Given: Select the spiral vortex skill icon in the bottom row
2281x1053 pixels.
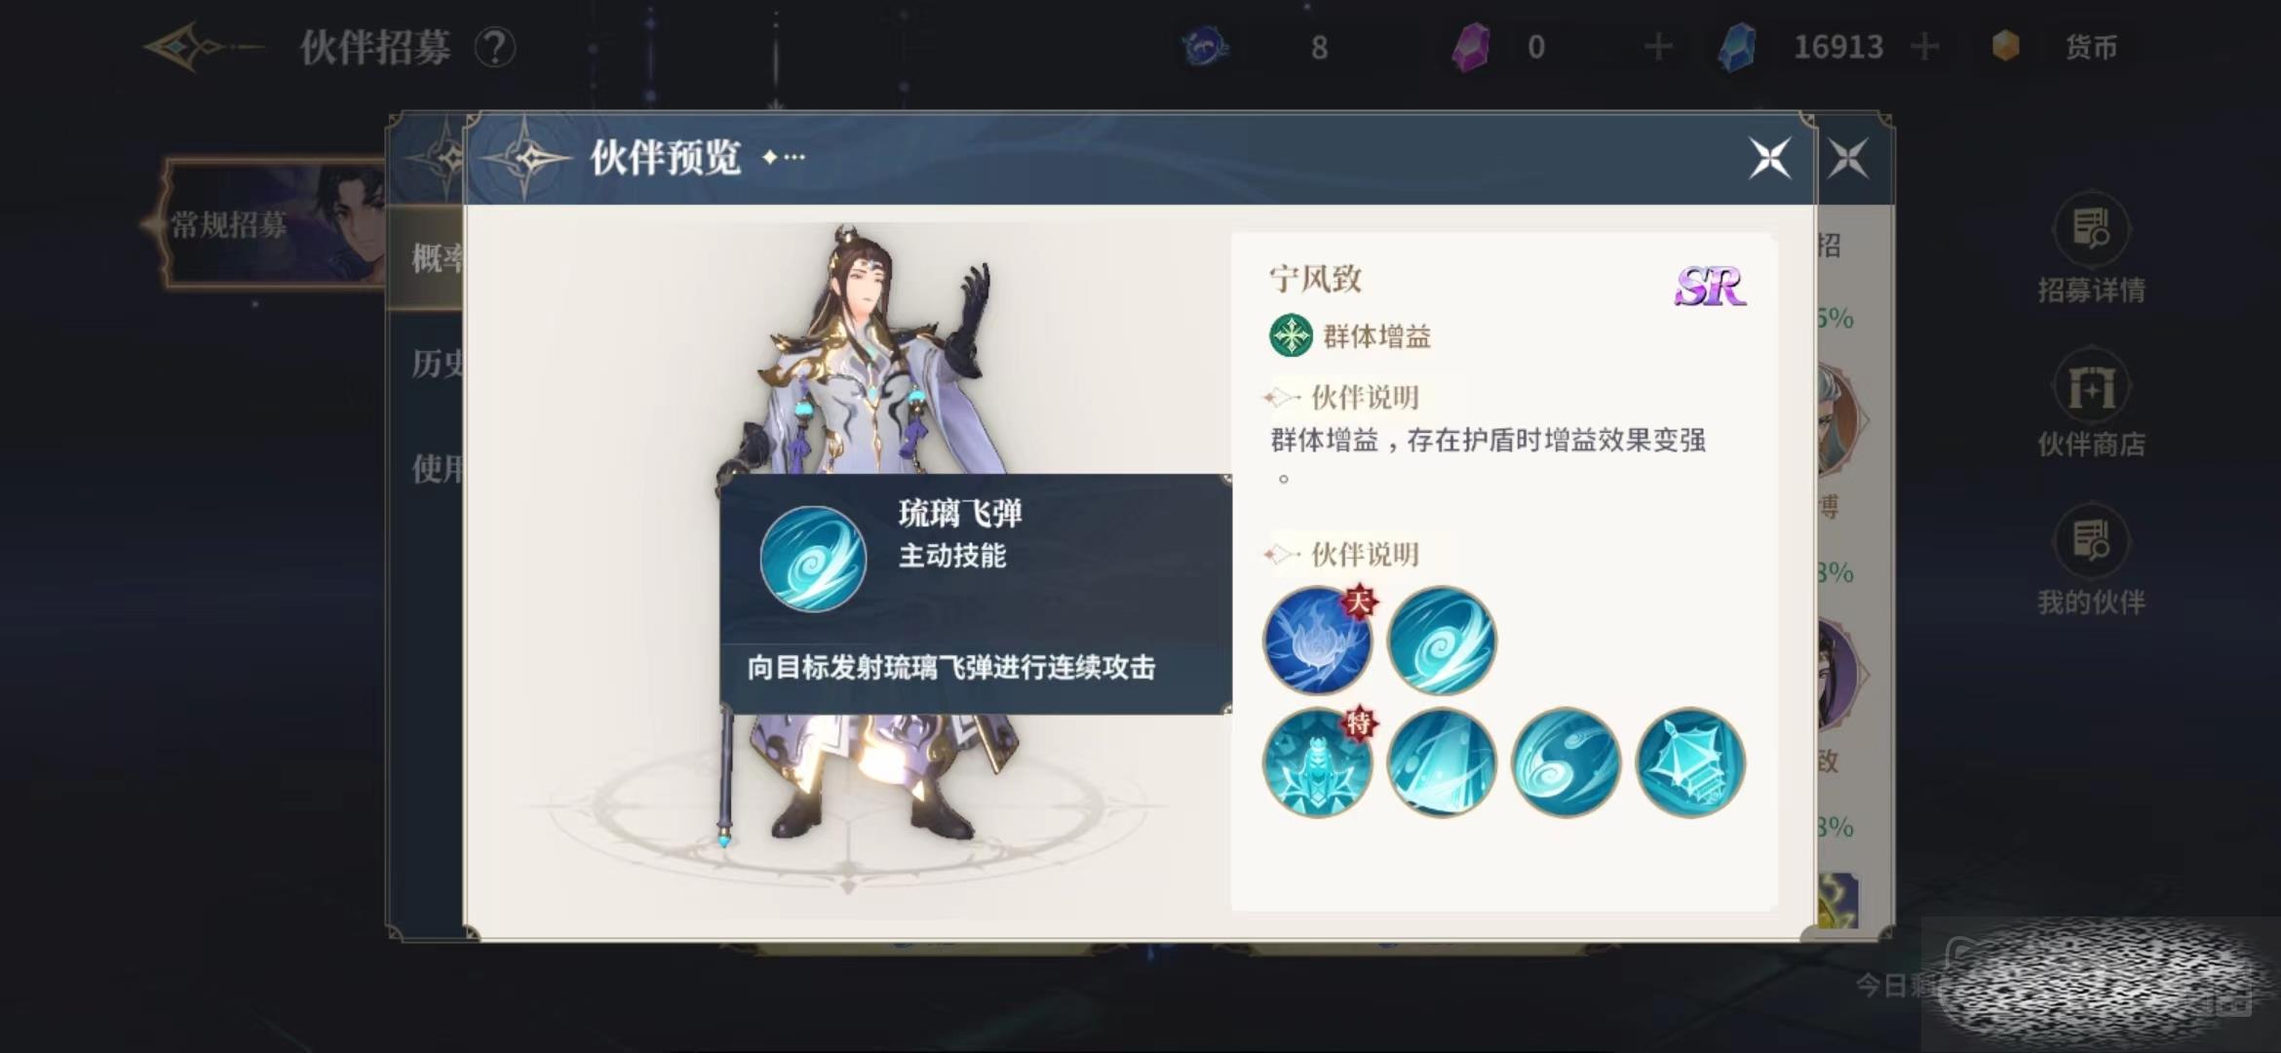Looking at the screenshot, I should tap(1566, 761).
